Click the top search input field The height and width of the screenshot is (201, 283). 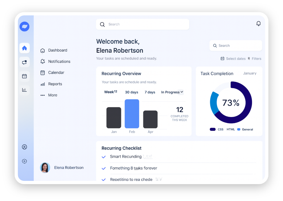(142, 24)
